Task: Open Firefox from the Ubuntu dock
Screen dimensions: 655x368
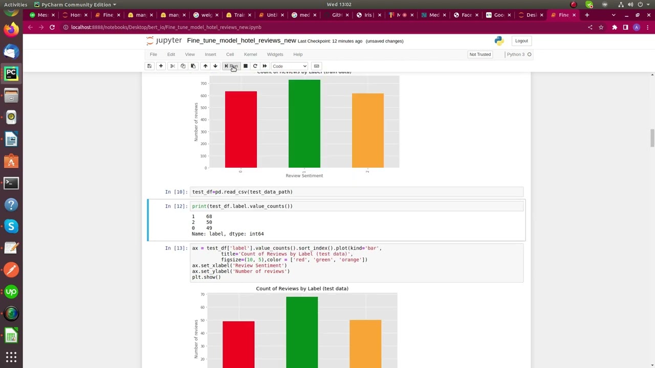Action: [11, 30]
